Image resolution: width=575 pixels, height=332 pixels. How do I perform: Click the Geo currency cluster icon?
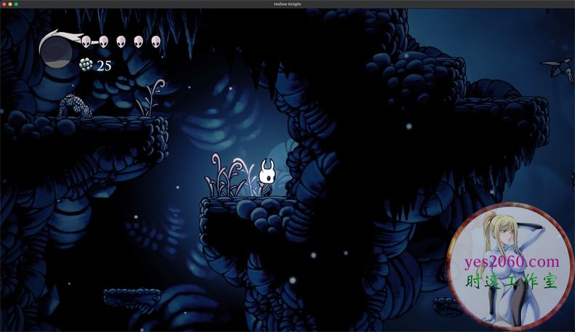click(86, 65)
